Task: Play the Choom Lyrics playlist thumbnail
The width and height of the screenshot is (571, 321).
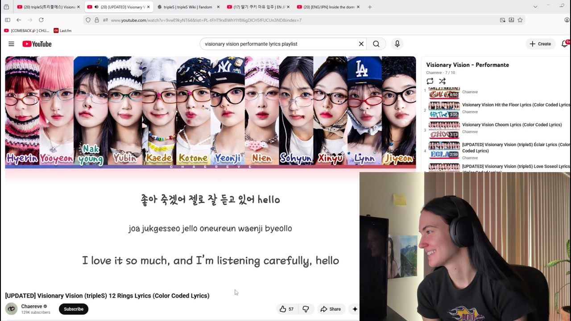Action: tap(444, 130)
